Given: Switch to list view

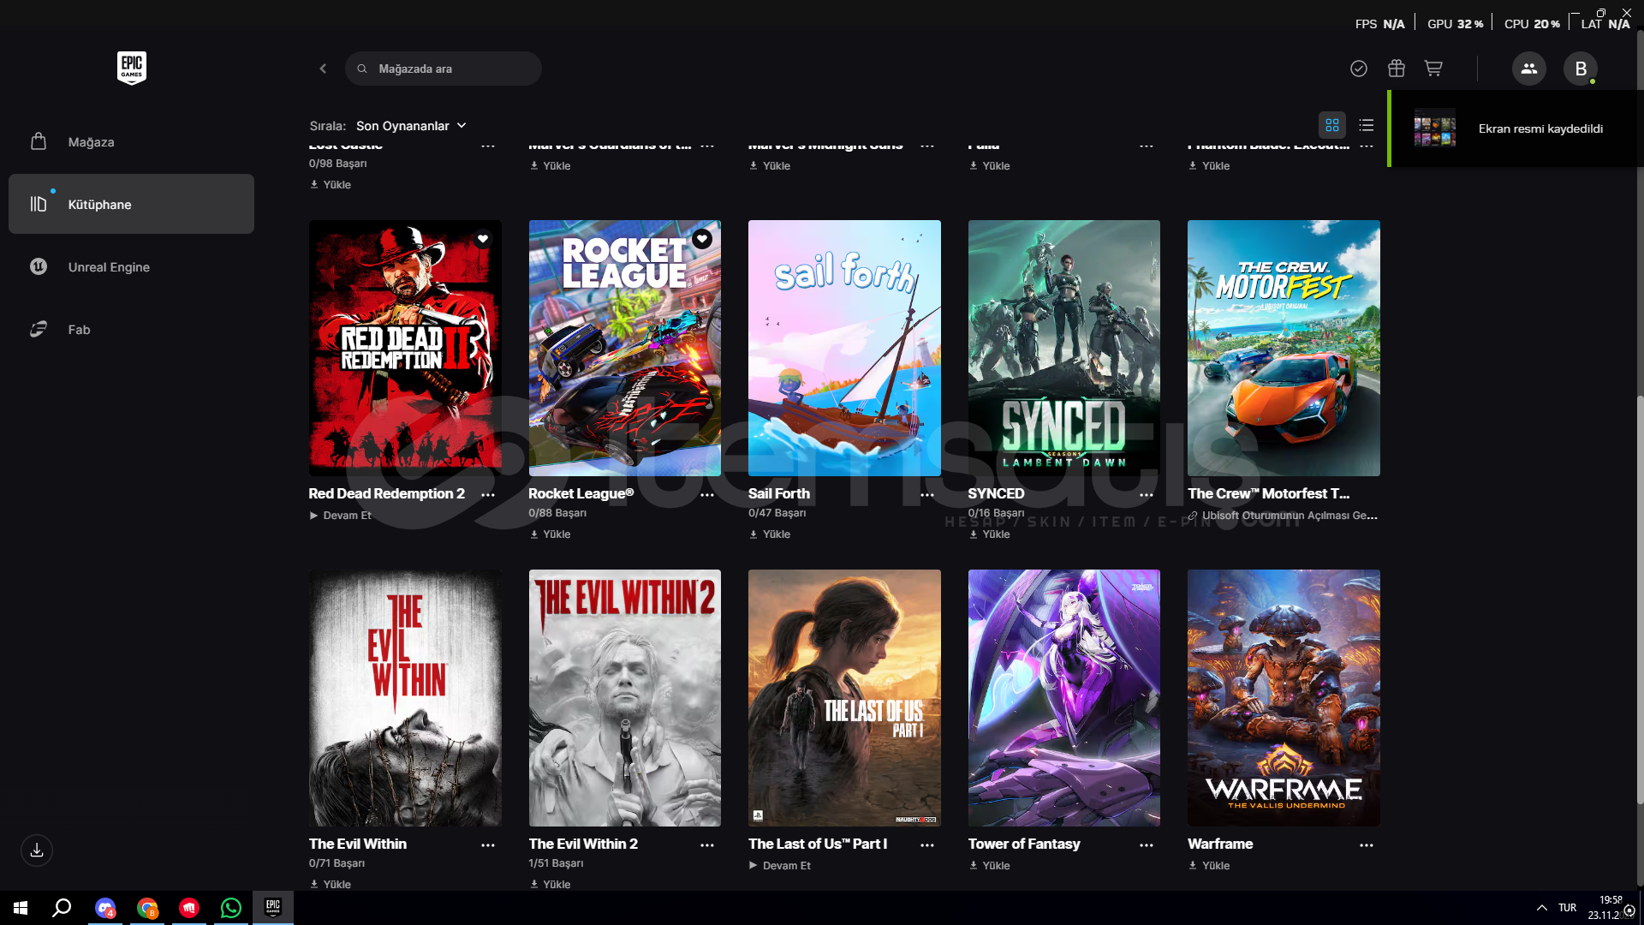Looking at the screenshot, I should pos(1367,125).
